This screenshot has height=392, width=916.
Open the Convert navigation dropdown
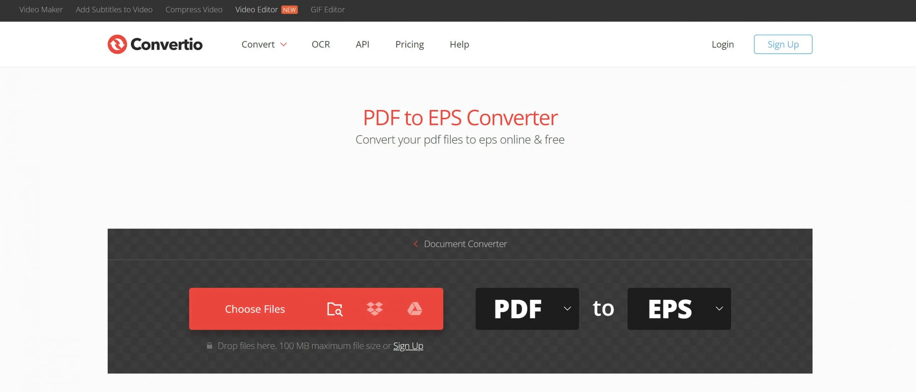263,44
